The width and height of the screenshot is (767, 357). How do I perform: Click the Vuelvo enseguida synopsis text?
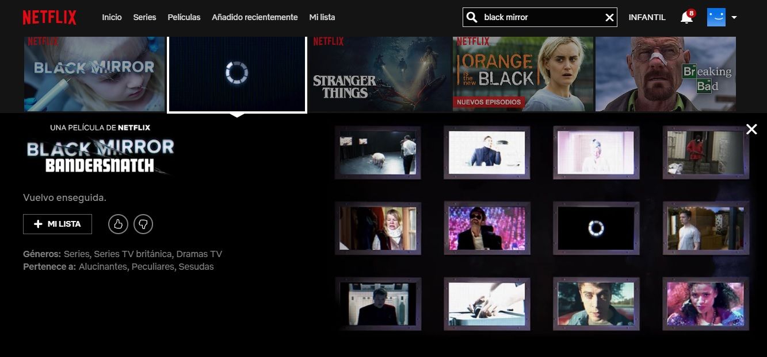(64, 197)
